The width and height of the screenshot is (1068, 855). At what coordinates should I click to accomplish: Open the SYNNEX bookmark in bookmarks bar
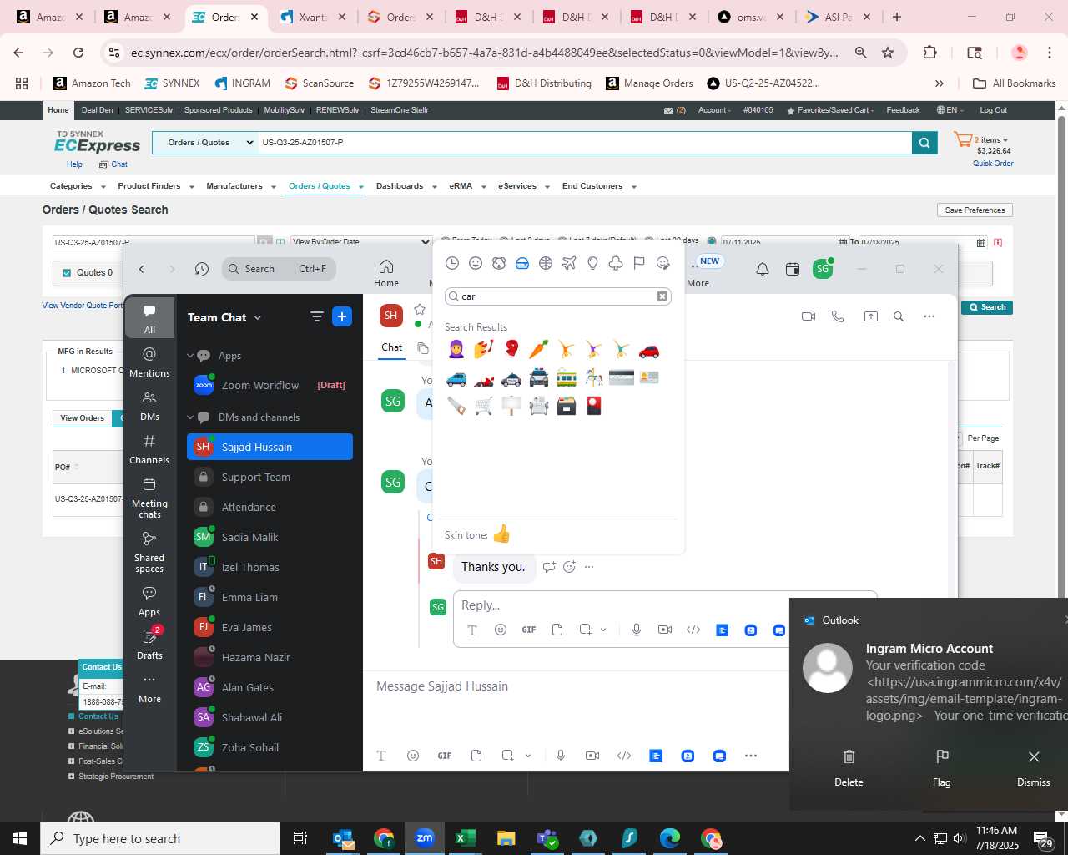point(172,83)
